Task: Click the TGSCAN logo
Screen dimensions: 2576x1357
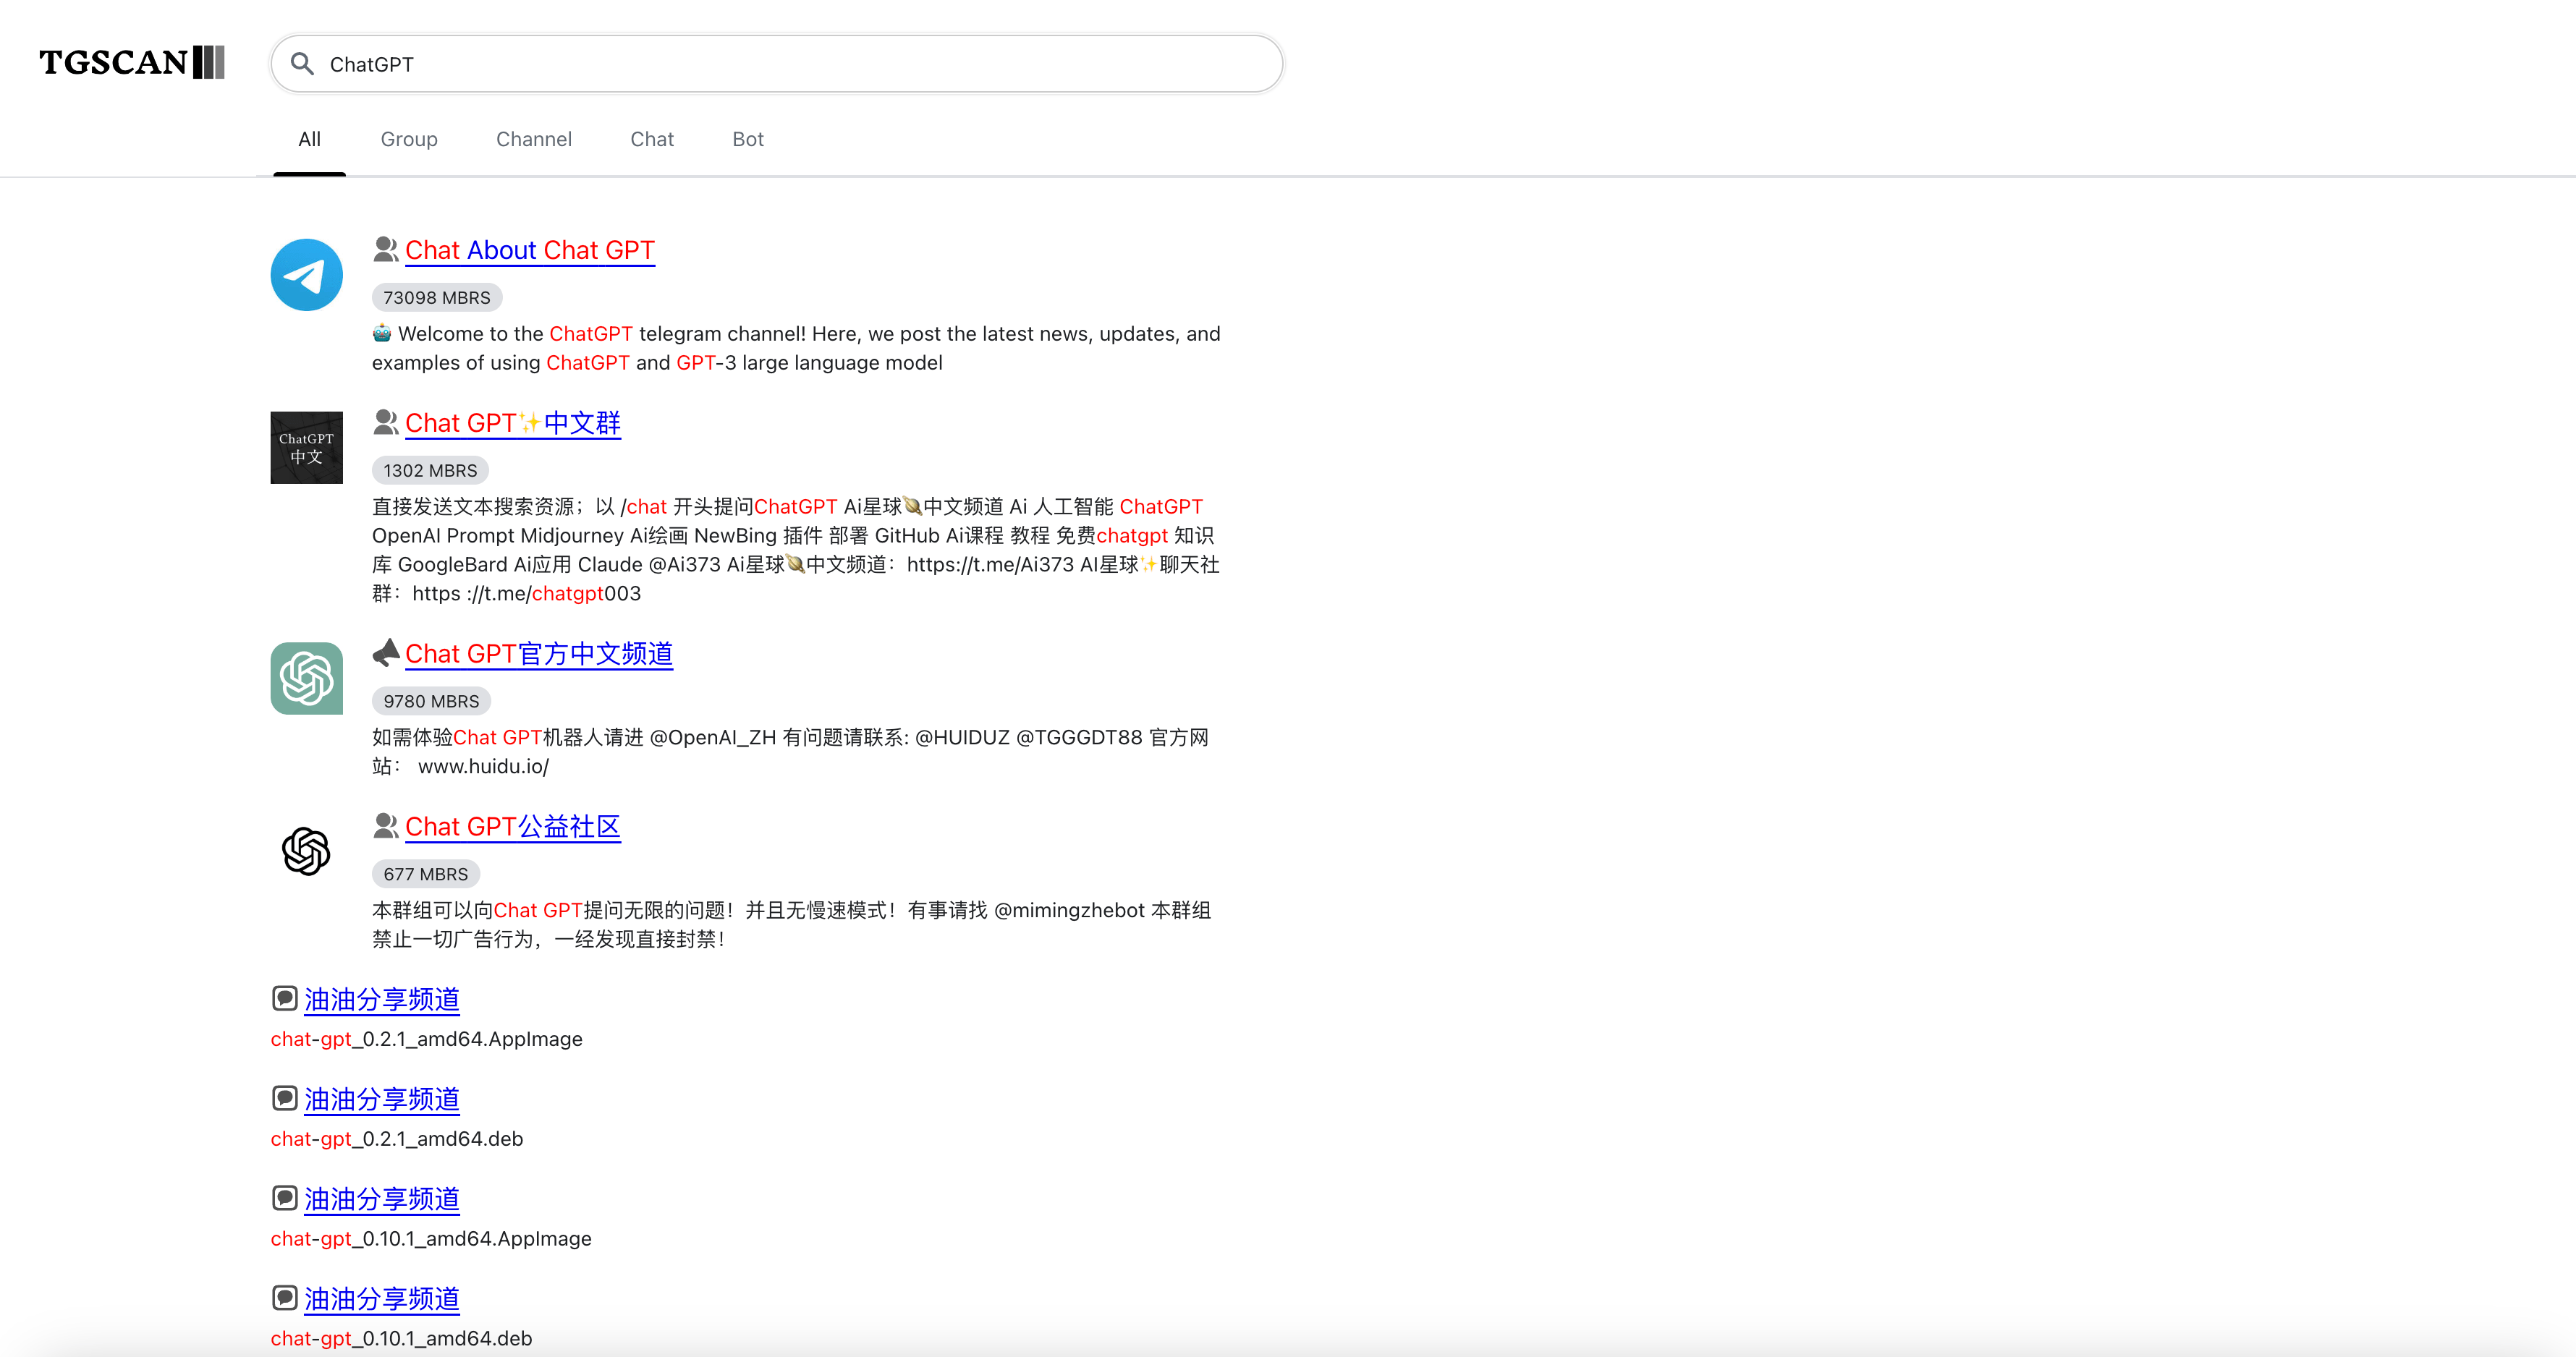Action: click(x=132, y=62)
